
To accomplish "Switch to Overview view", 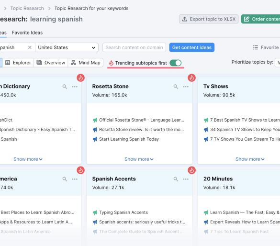I will [x=51, y=63].
